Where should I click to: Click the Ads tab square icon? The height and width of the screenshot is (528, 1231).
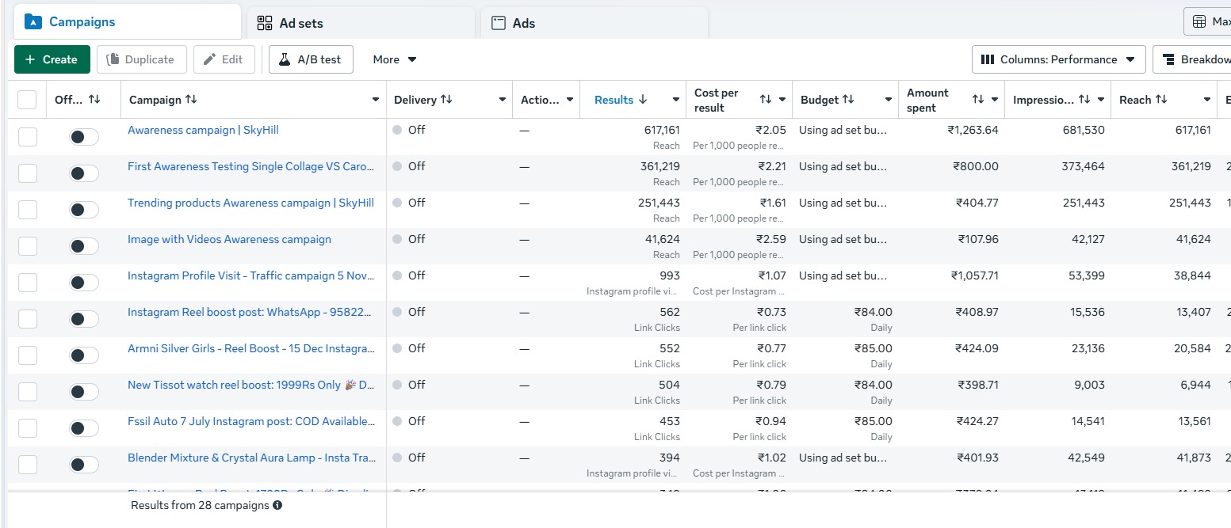tap(499, 23)
